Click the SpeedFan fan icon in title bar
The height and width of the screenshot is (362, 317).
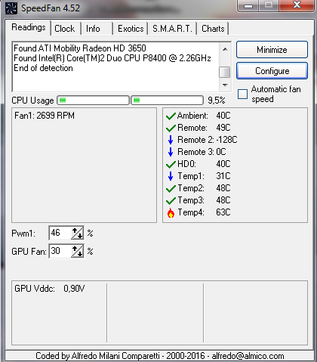[x=11, y=8]
